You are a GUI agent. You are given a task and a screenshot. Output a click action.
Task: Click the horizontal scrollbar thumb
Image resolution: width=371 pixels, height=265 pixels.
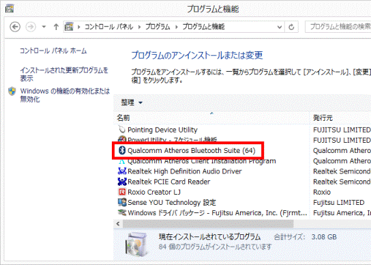tap(208, 224)
